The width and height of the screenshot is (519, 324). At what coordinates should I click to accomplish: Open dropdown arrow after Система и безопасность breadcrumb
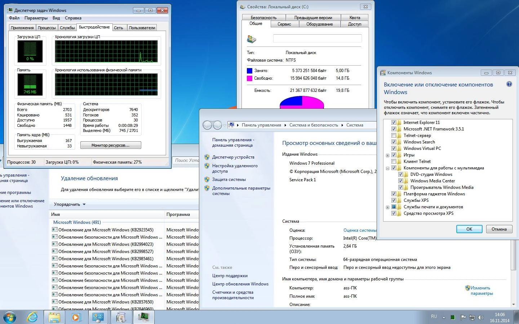pos(342,125)
